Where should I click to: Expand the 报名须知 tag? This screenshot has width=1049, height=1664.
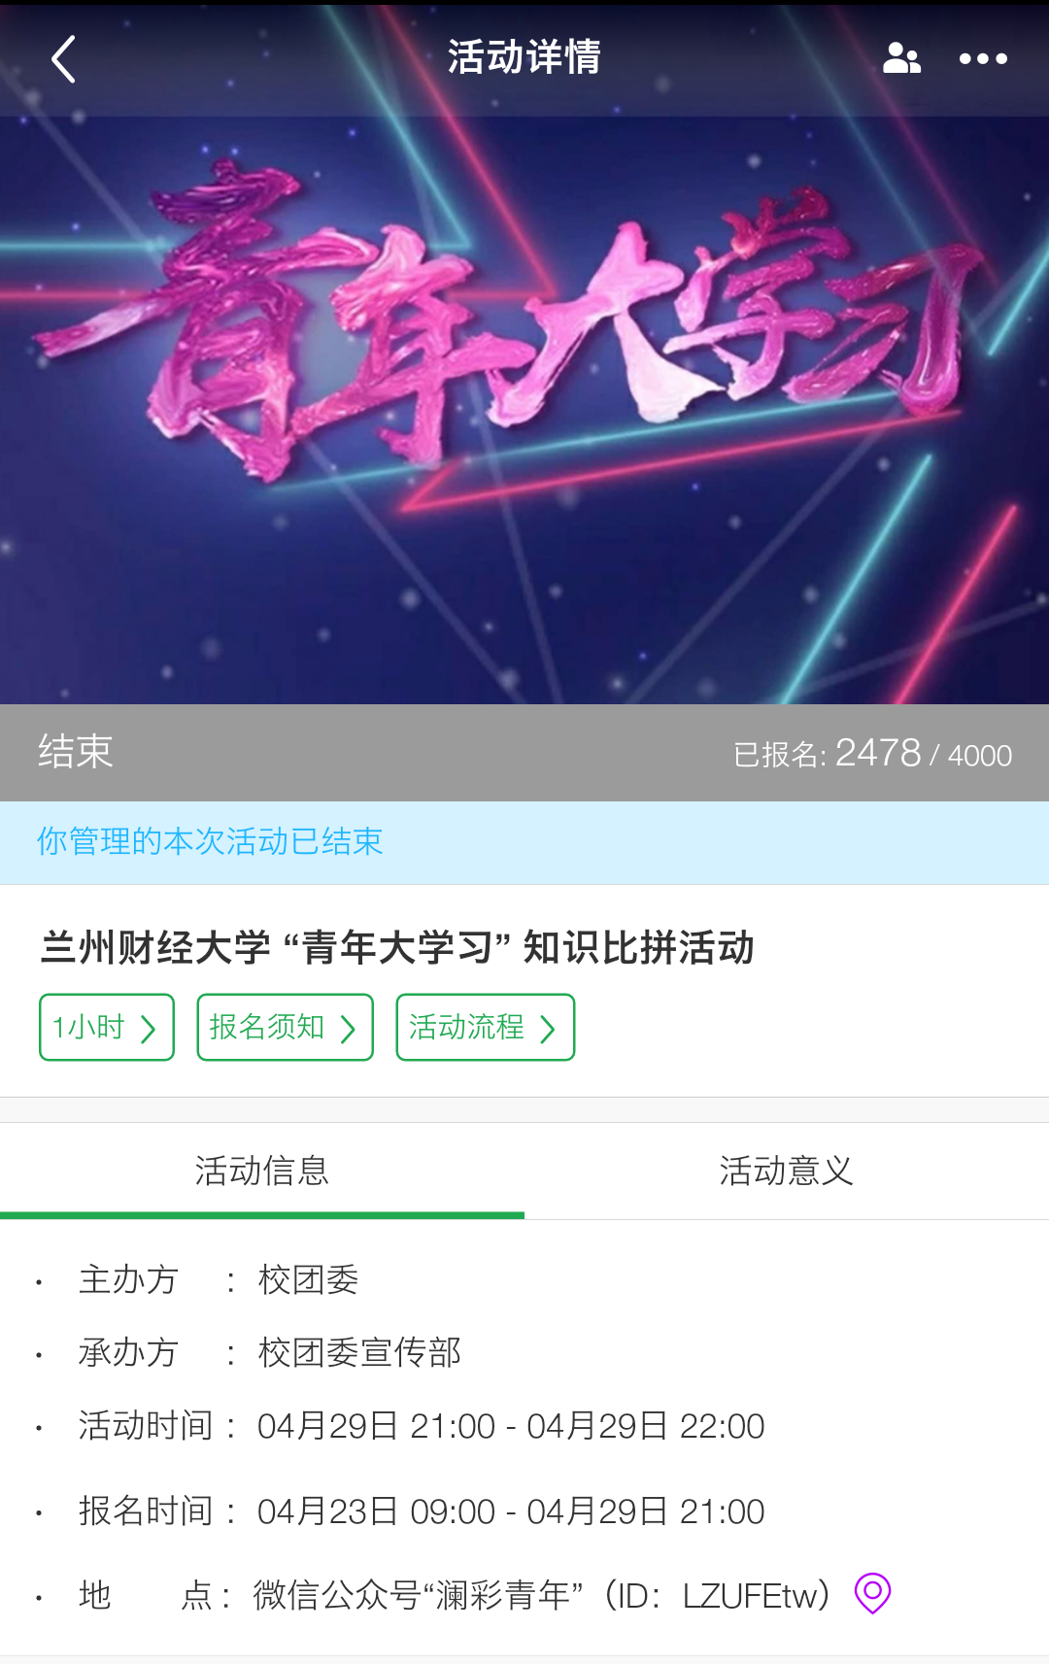click(286, 1027)
